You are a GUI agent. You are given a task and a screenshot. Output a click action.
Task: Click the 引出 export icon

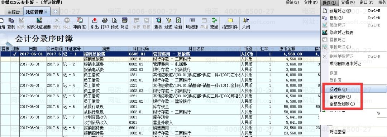95,20
